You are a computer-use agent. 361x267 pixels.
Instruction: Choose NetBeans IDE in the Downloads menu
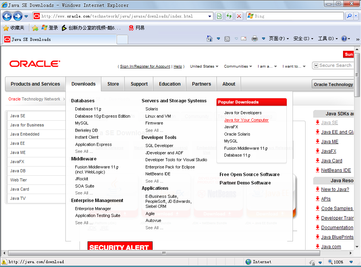pos(158,174)
